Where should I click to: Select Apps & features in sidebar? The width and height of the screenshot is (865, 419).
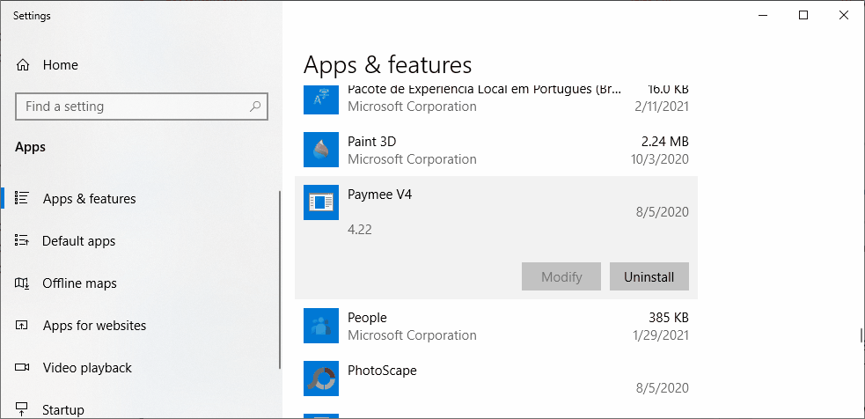tap(90, 199)
